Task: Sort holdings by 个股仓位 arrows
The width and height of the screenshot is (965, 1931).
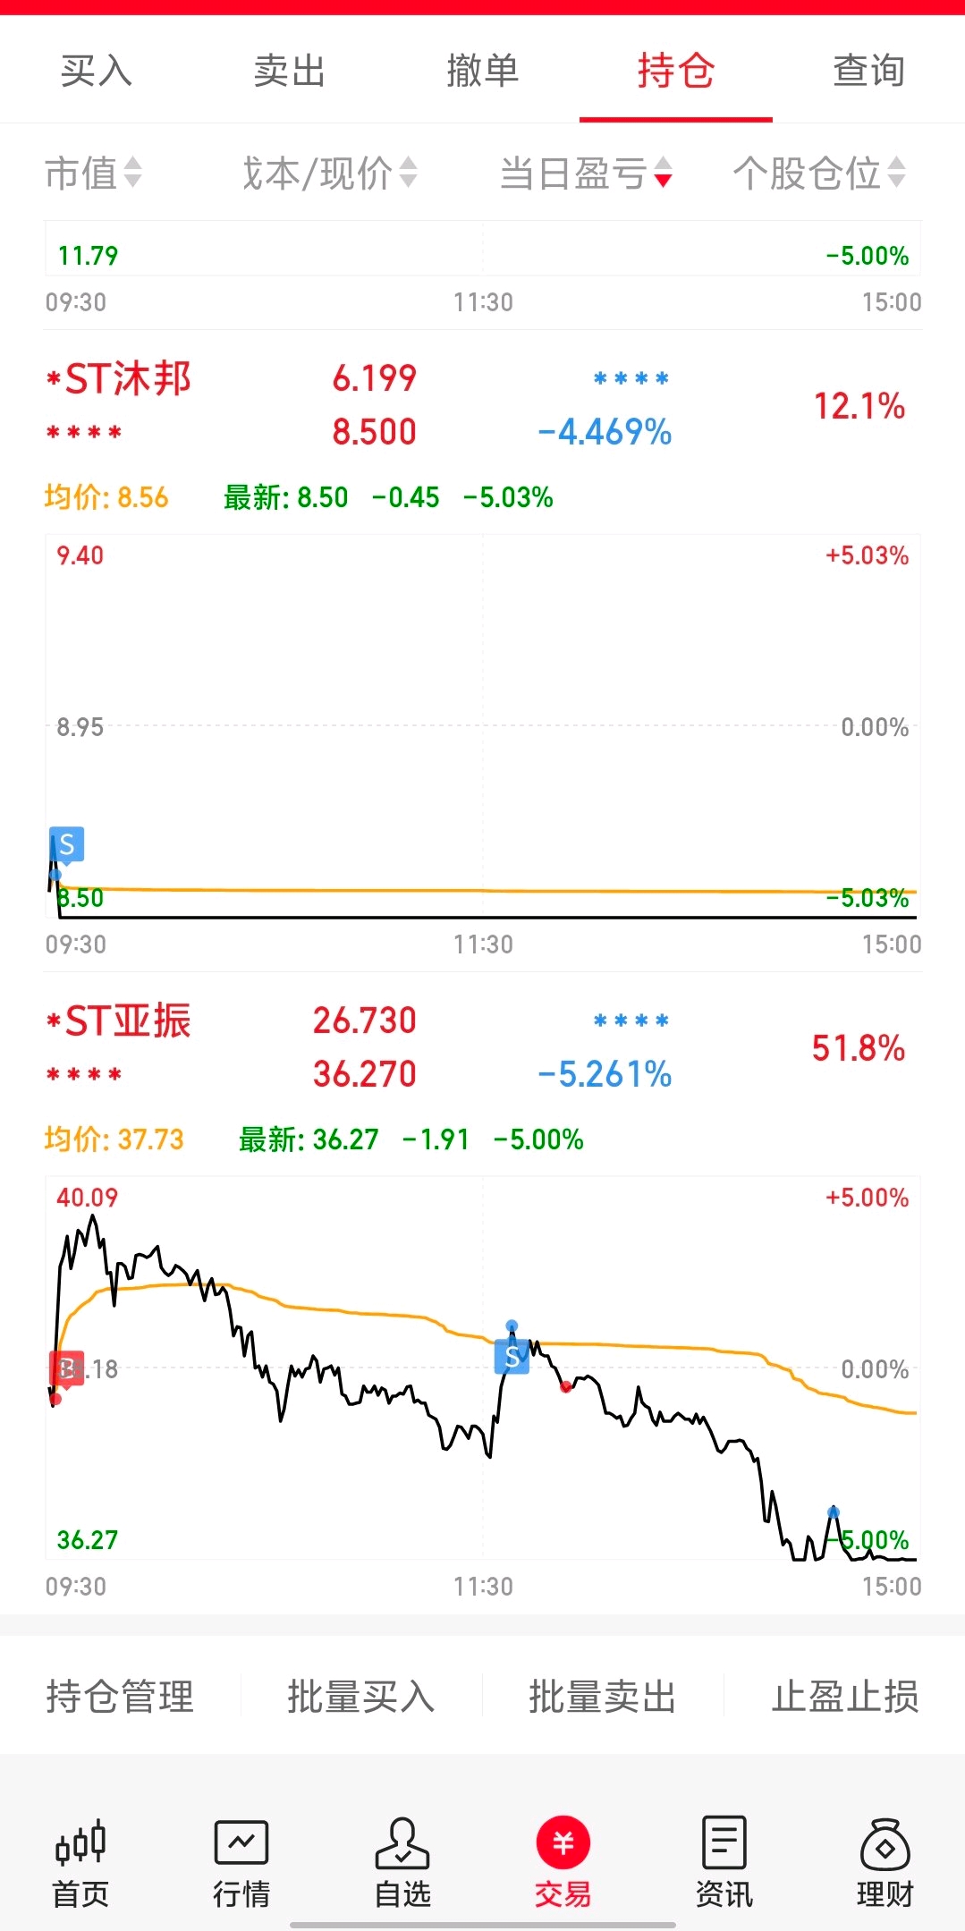Action: (x=897, y=173)
